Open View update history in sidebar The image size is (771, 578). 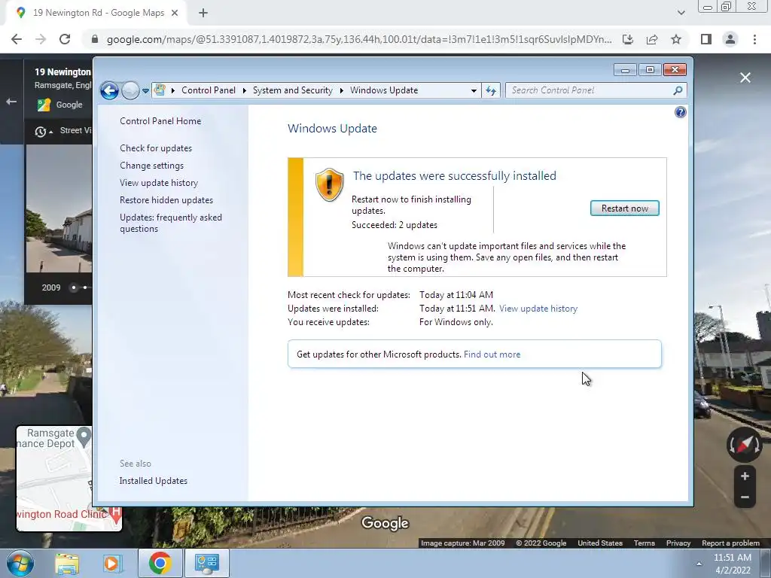(x=159, y=183)
